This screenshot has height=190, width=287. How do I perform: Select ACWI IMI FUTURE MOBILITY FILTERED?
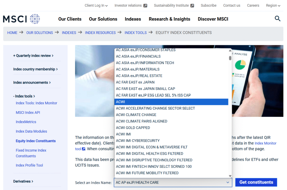171,173
